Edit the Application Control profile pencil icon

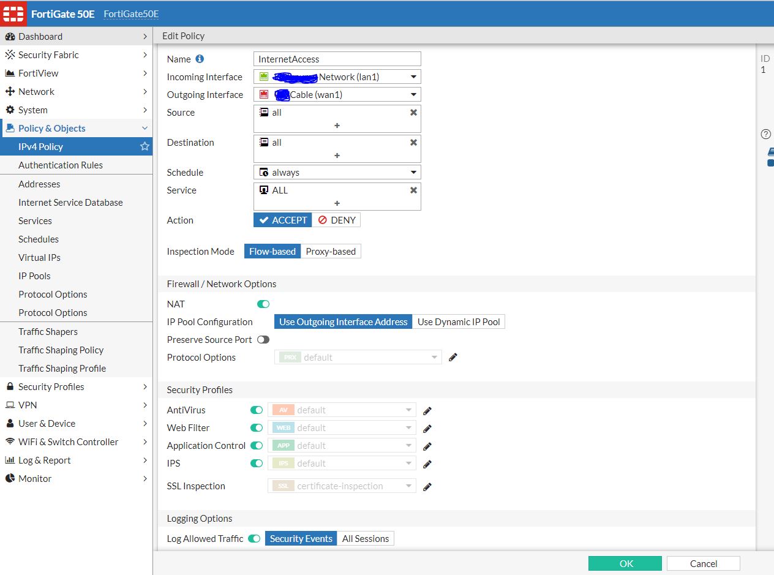pyautogui.click(x=427, y=446)
